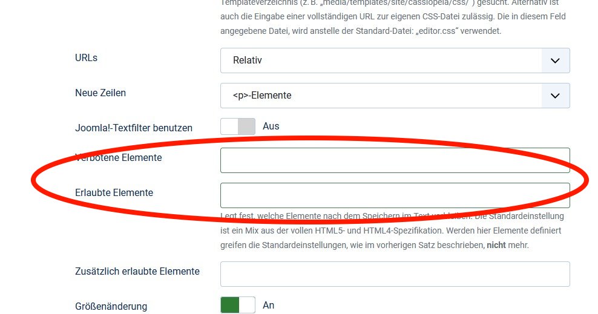Click the Erlaubte Elemente label
598x314 pixels.
pyautogui.click(x=114, y=192)
